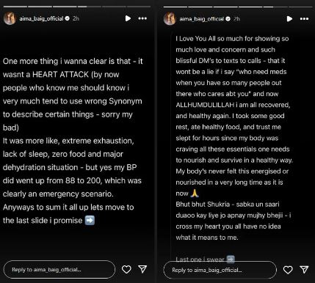Like the right story with heart icon
The height and width of the screenshot is (283, 315).
(288, 270)
